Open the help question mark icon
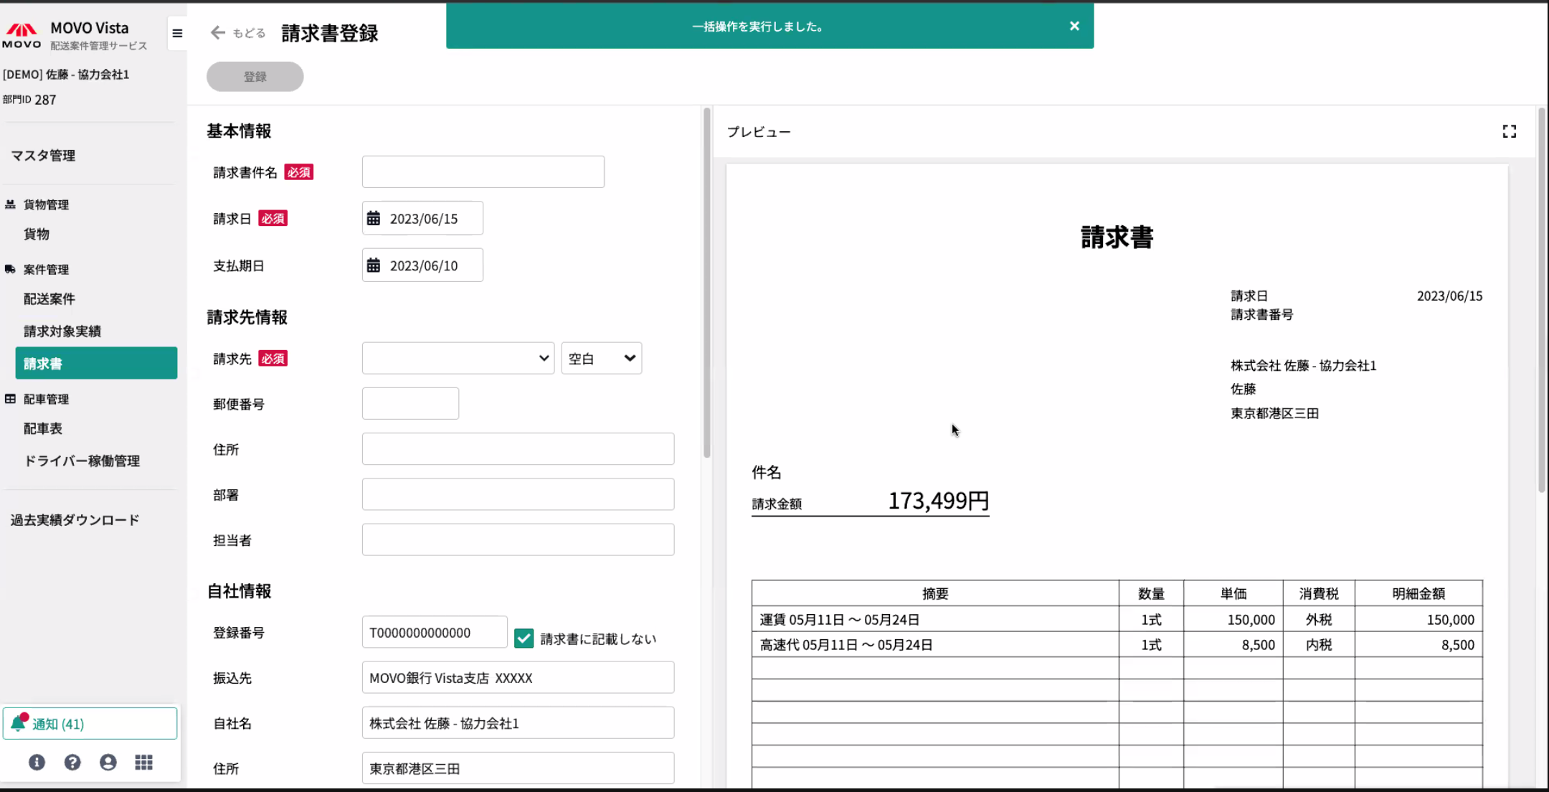Screen dimensions: 1549x792 72,762
